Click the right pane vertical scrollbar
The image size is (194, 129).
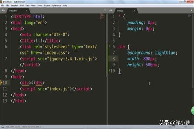193,51
